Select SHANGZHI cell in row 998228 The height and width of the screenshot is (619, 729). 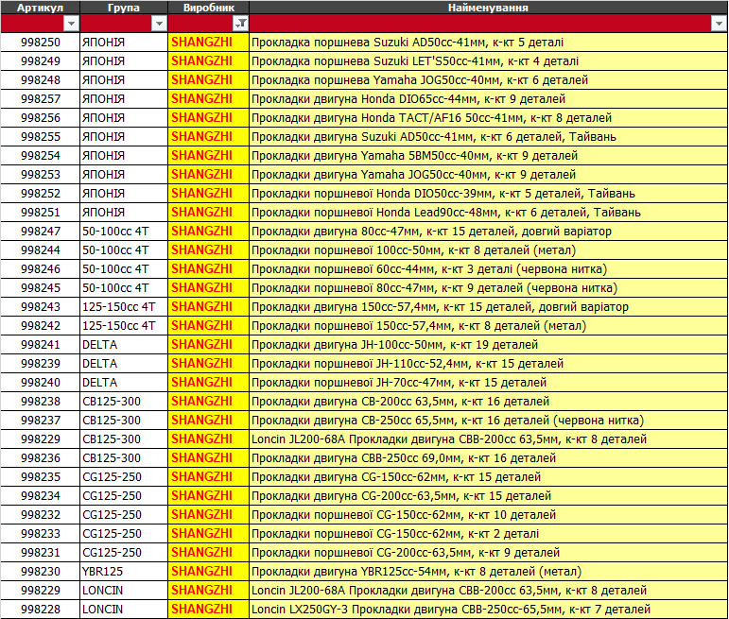click(208, 610)
